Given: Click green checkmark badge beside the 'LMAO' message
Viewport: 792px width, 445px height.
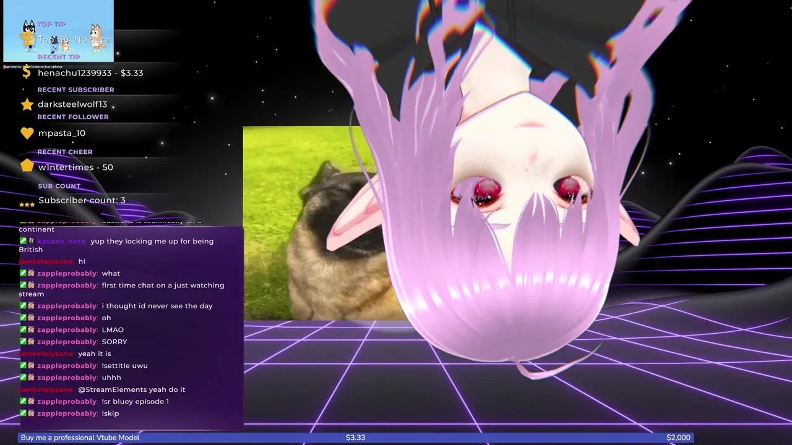Looking at the screenshot, I should point(23,330).
